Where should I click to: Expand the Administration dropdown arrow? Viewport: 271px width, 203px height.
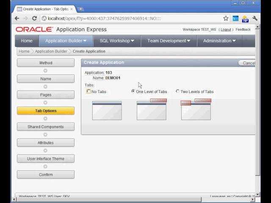(234, 41)
